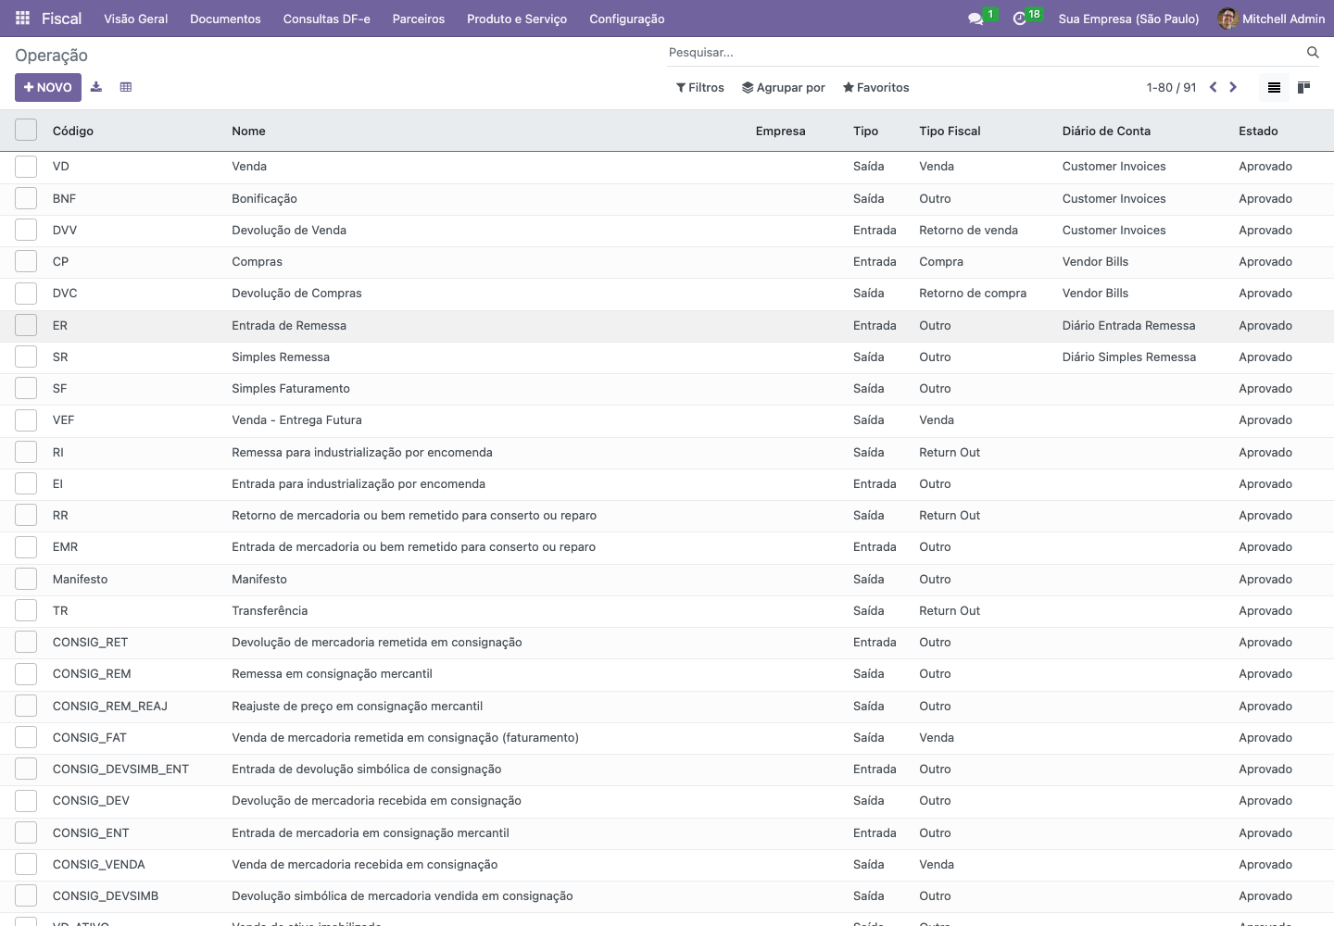The width and height of the screenshot is (1334, 926).
Task: Toggle the select-all header checkbox
Action: pos(26,130)
